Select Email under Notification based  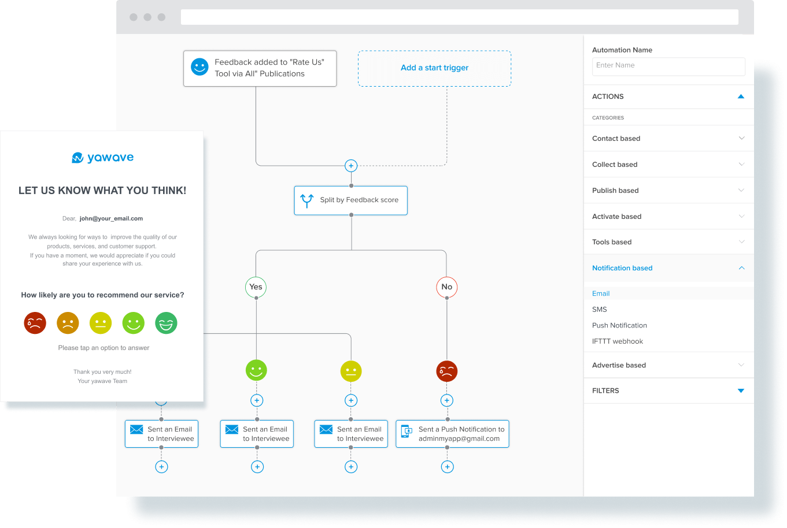point(601,293)
